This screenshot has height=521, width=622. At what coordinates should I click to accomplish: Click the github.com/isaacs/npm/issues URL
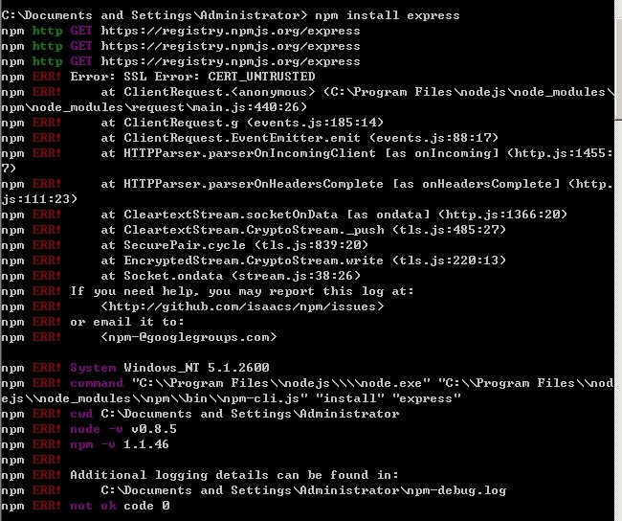click(x=242, y=306)
